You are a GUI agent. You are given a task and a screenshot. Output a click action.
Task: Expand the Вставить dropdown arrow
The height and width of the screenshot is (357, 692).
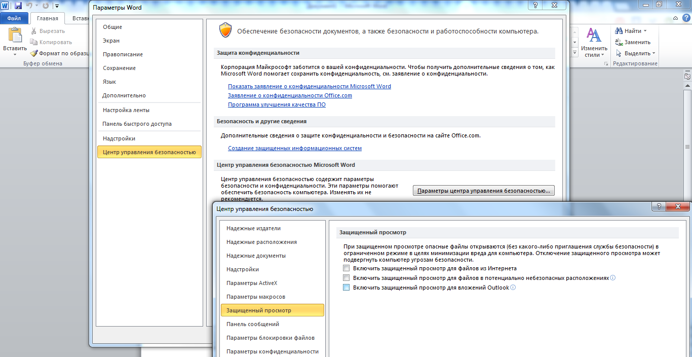point(15,55)
